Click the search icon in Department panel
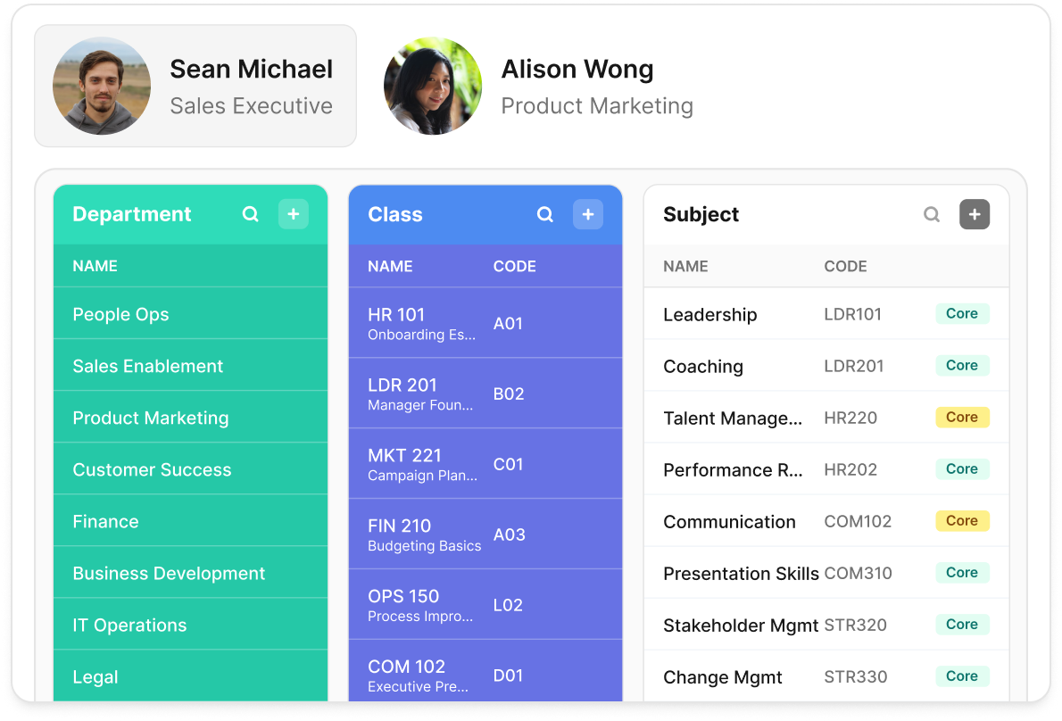 pyautogui.click(x=251, y=214)
